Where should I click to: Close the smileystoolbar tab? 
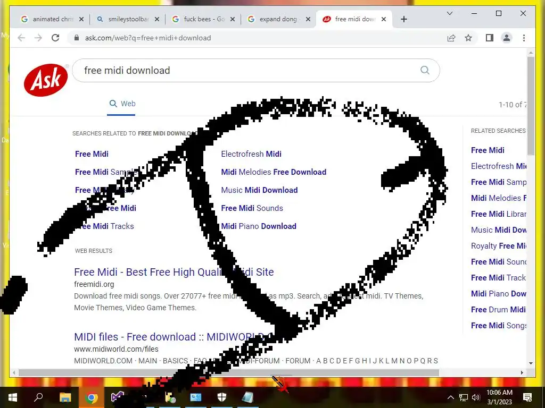point(157,20)
